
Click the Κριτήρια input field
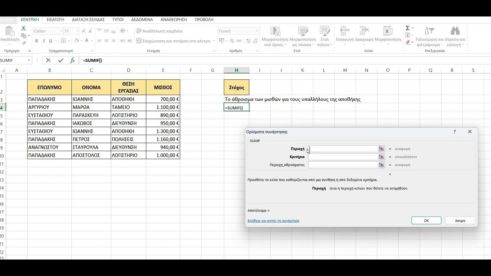343,157
